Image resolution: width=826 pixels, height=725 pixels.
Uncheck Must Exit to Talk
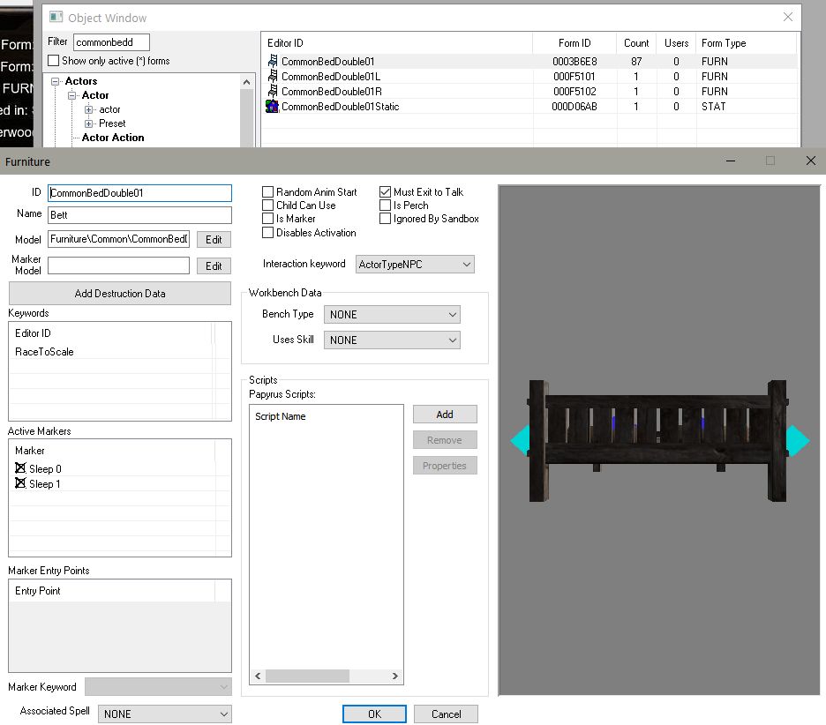386,192
